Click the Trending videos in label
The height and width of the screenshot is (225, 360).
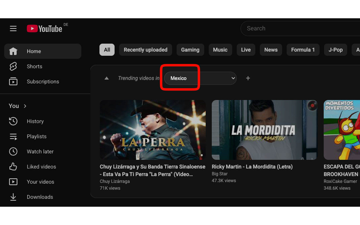click(139, 78)
